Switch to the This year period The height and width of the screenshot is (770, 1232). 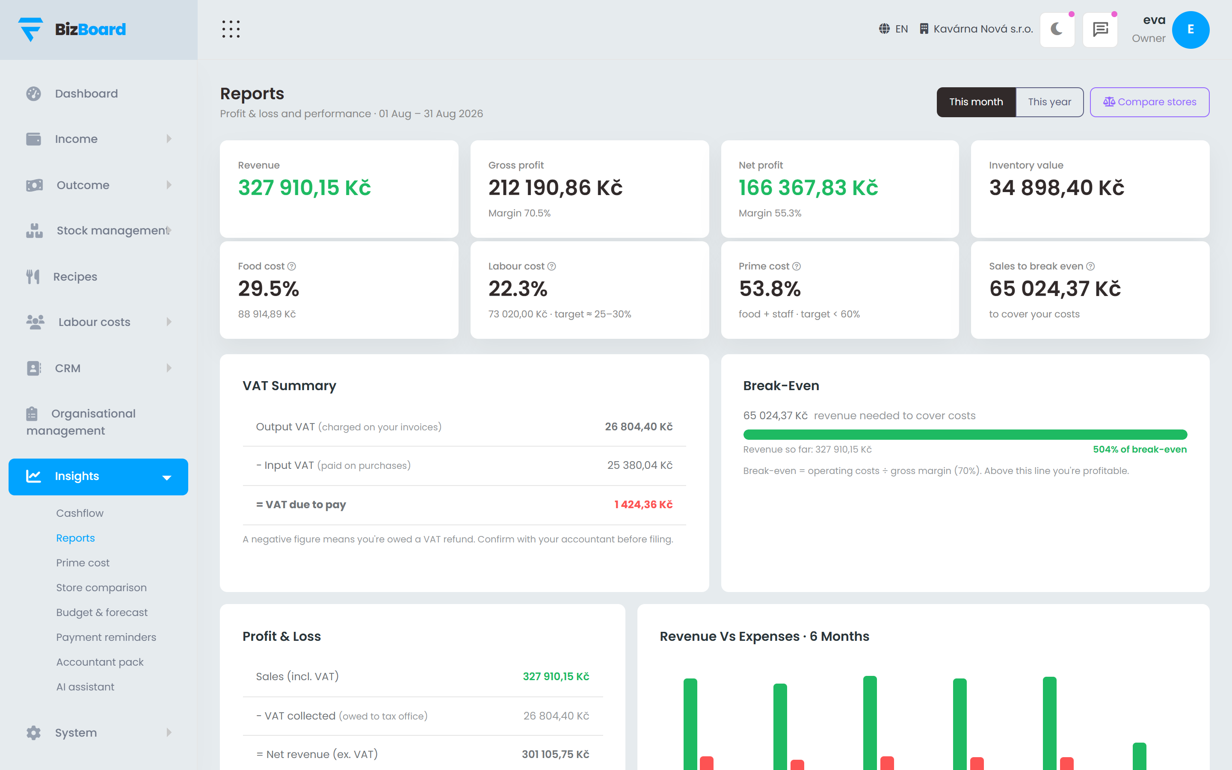[x=1049, y=102]
